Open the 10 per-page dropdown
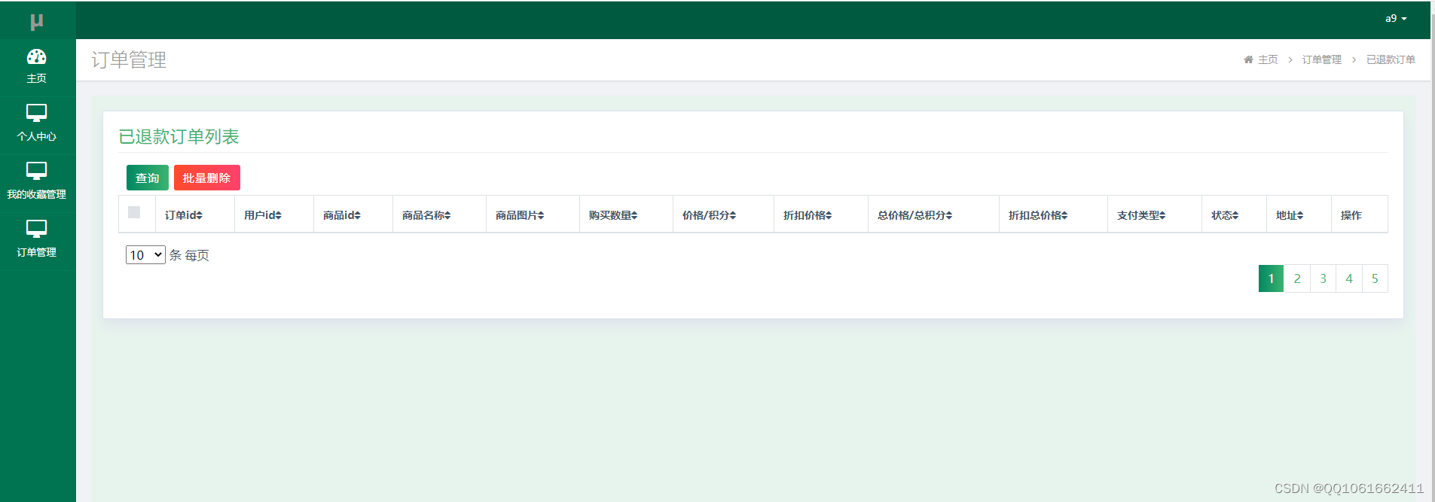The image size is (1435, 502). coord(145,254)
